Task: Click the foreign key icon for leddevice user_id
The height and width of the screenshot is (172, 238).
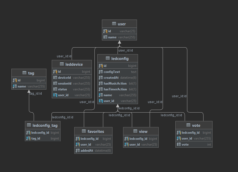Action: (x=55, y=95)
